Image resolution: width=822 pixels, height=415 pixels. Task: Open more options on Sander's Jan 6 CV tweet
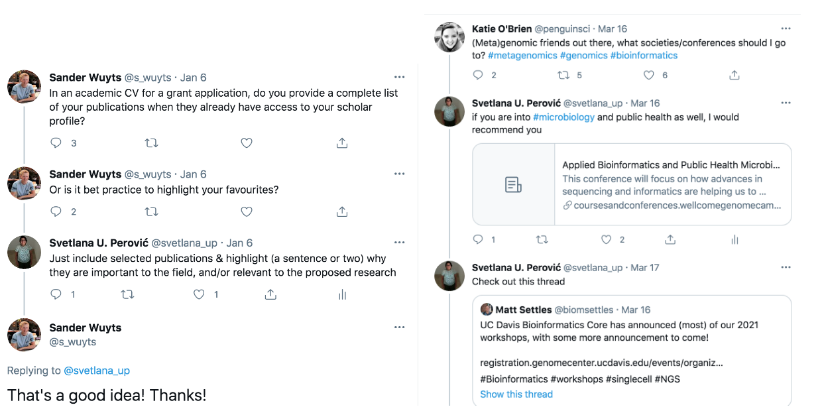pyautogui.click(x=399, y=78)
